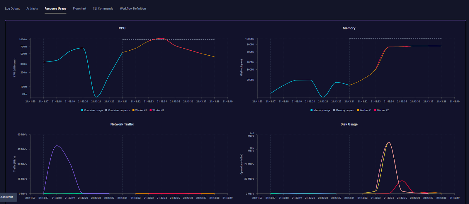Click the 1000Mi tick on the Memory axis
469x204 pixels.
[250, 39]
